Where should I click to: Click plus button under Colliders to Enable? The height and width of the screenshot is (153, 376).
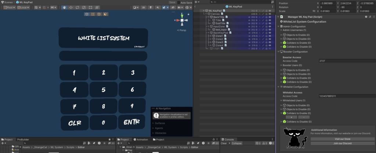[x=291, y=117]
